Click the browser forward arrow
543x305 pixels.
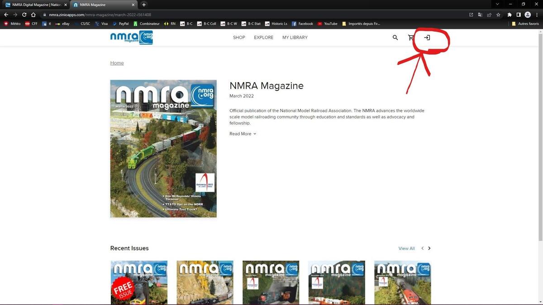(15, 14)
